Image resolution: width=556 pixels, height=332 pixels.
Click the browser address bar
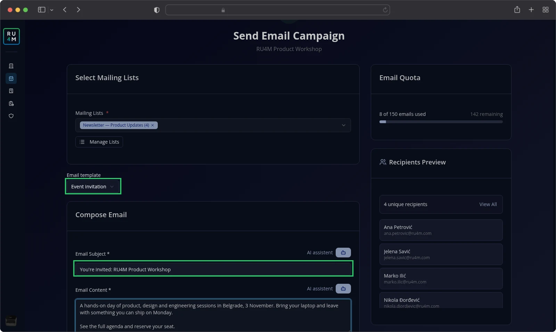pos(278,10)
